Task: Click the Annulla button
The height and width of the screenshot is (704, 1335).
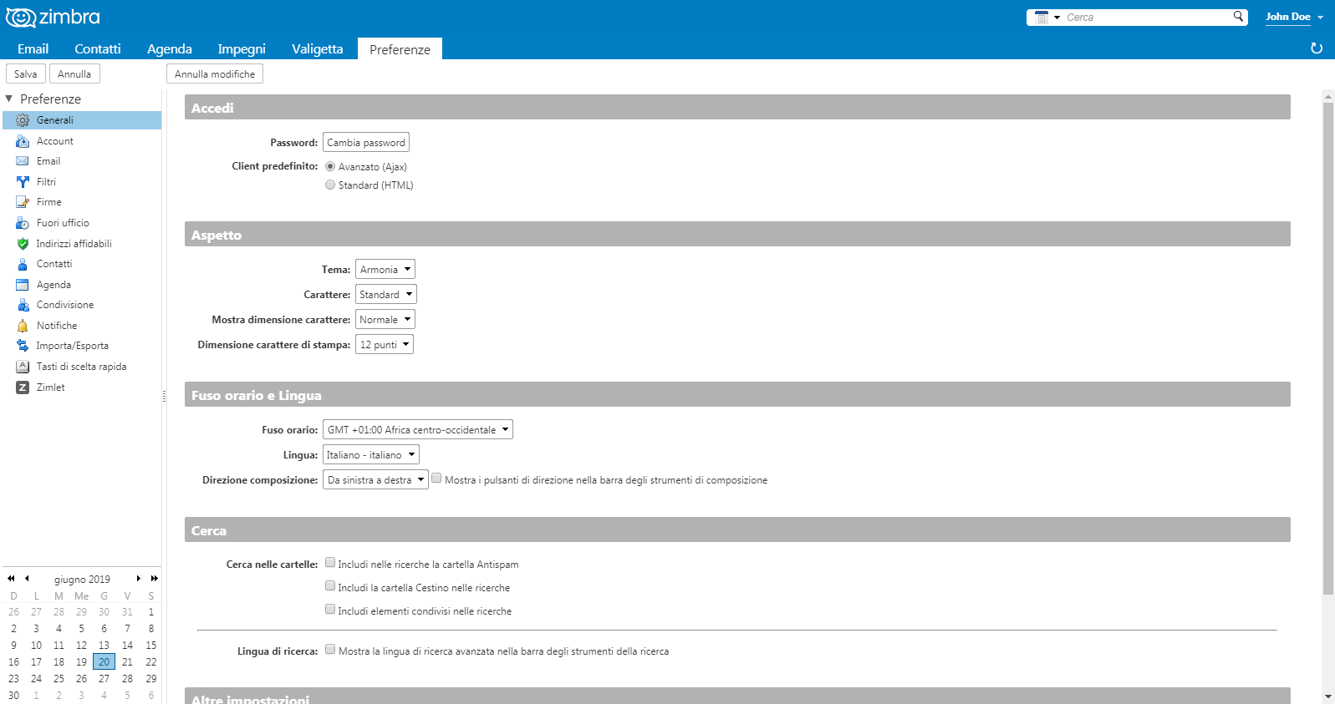Action: pos(74,73)
